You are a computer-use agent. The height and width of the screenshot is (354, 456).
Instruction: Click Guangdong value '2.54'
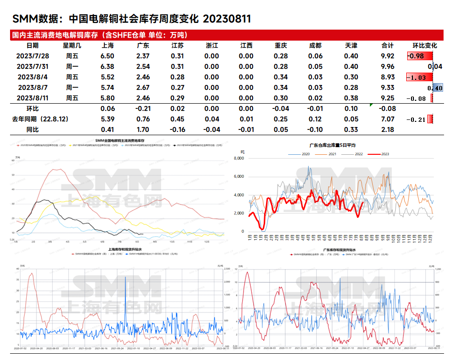(x=143, y=66)
